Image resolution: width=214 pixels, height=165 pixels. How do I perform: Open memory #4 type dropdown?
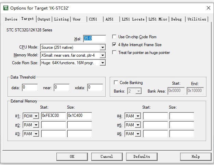[138, 116]
